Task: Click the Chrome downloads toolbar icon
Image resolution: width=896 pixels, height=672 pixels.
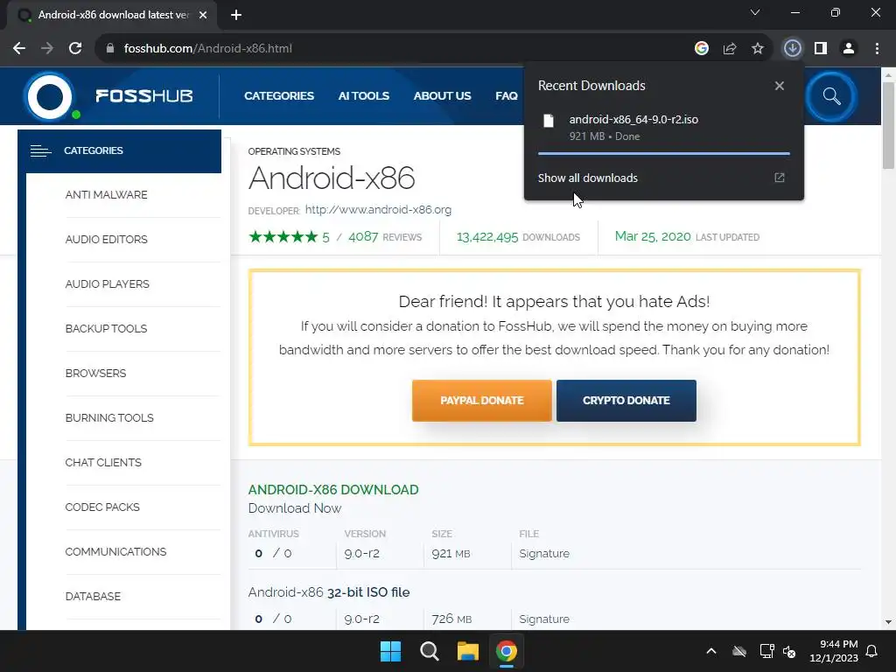Action: [x=792, y=49]
